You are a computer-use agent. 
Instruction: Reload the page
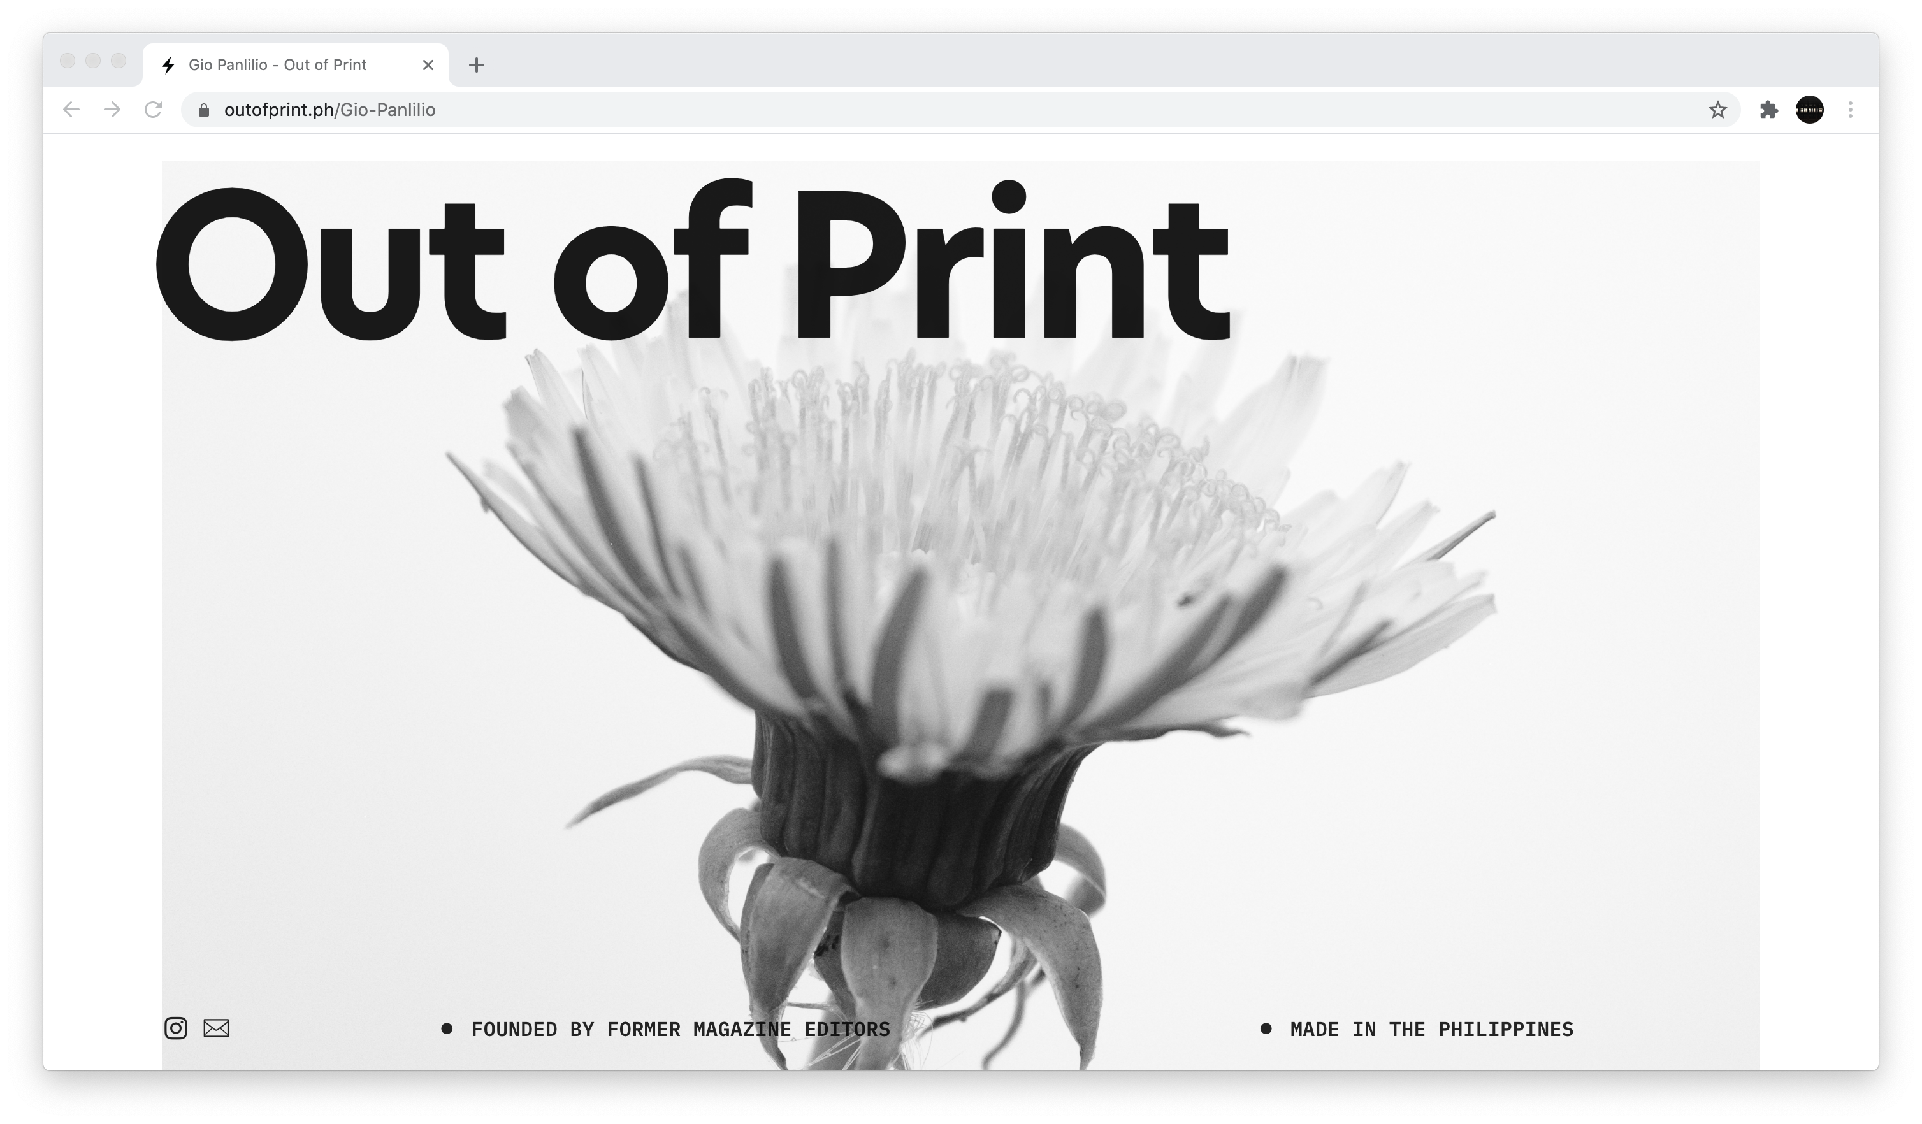(x=154, y=110)
